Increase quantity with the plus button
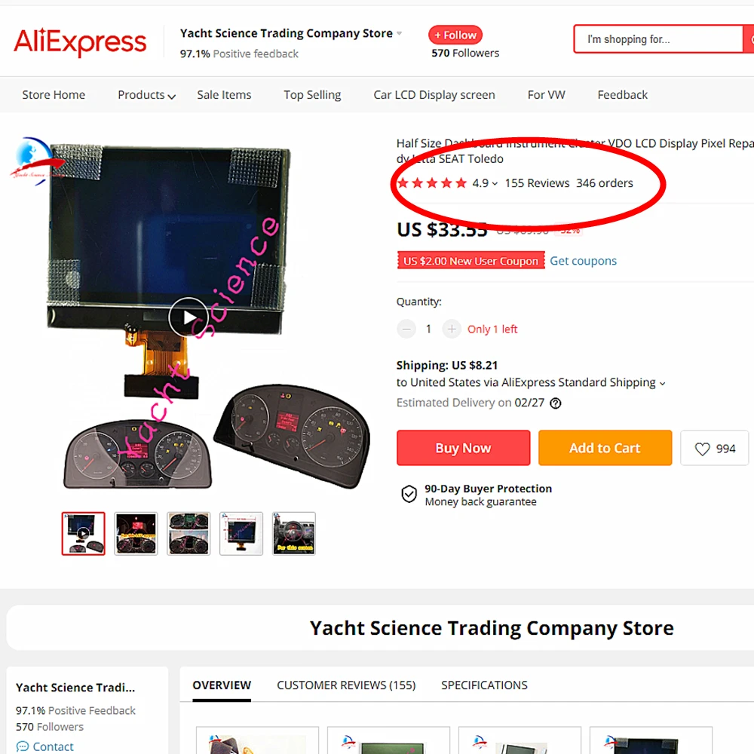754x754 pixels. tap(452, 329)
